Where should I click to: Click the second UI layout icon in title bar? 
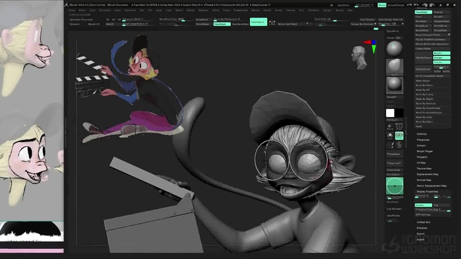432,5
